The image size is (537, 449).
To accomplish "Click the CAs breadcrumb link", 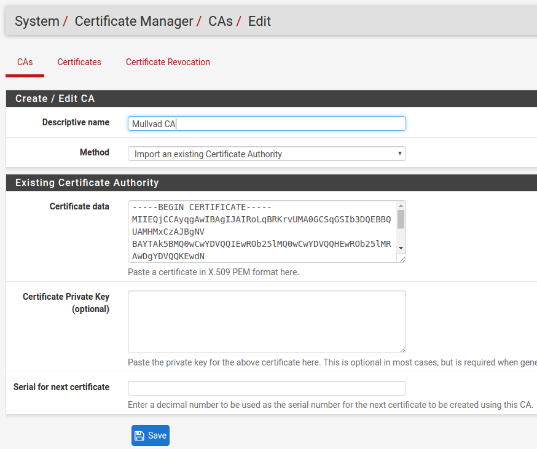I will [221, 21].
